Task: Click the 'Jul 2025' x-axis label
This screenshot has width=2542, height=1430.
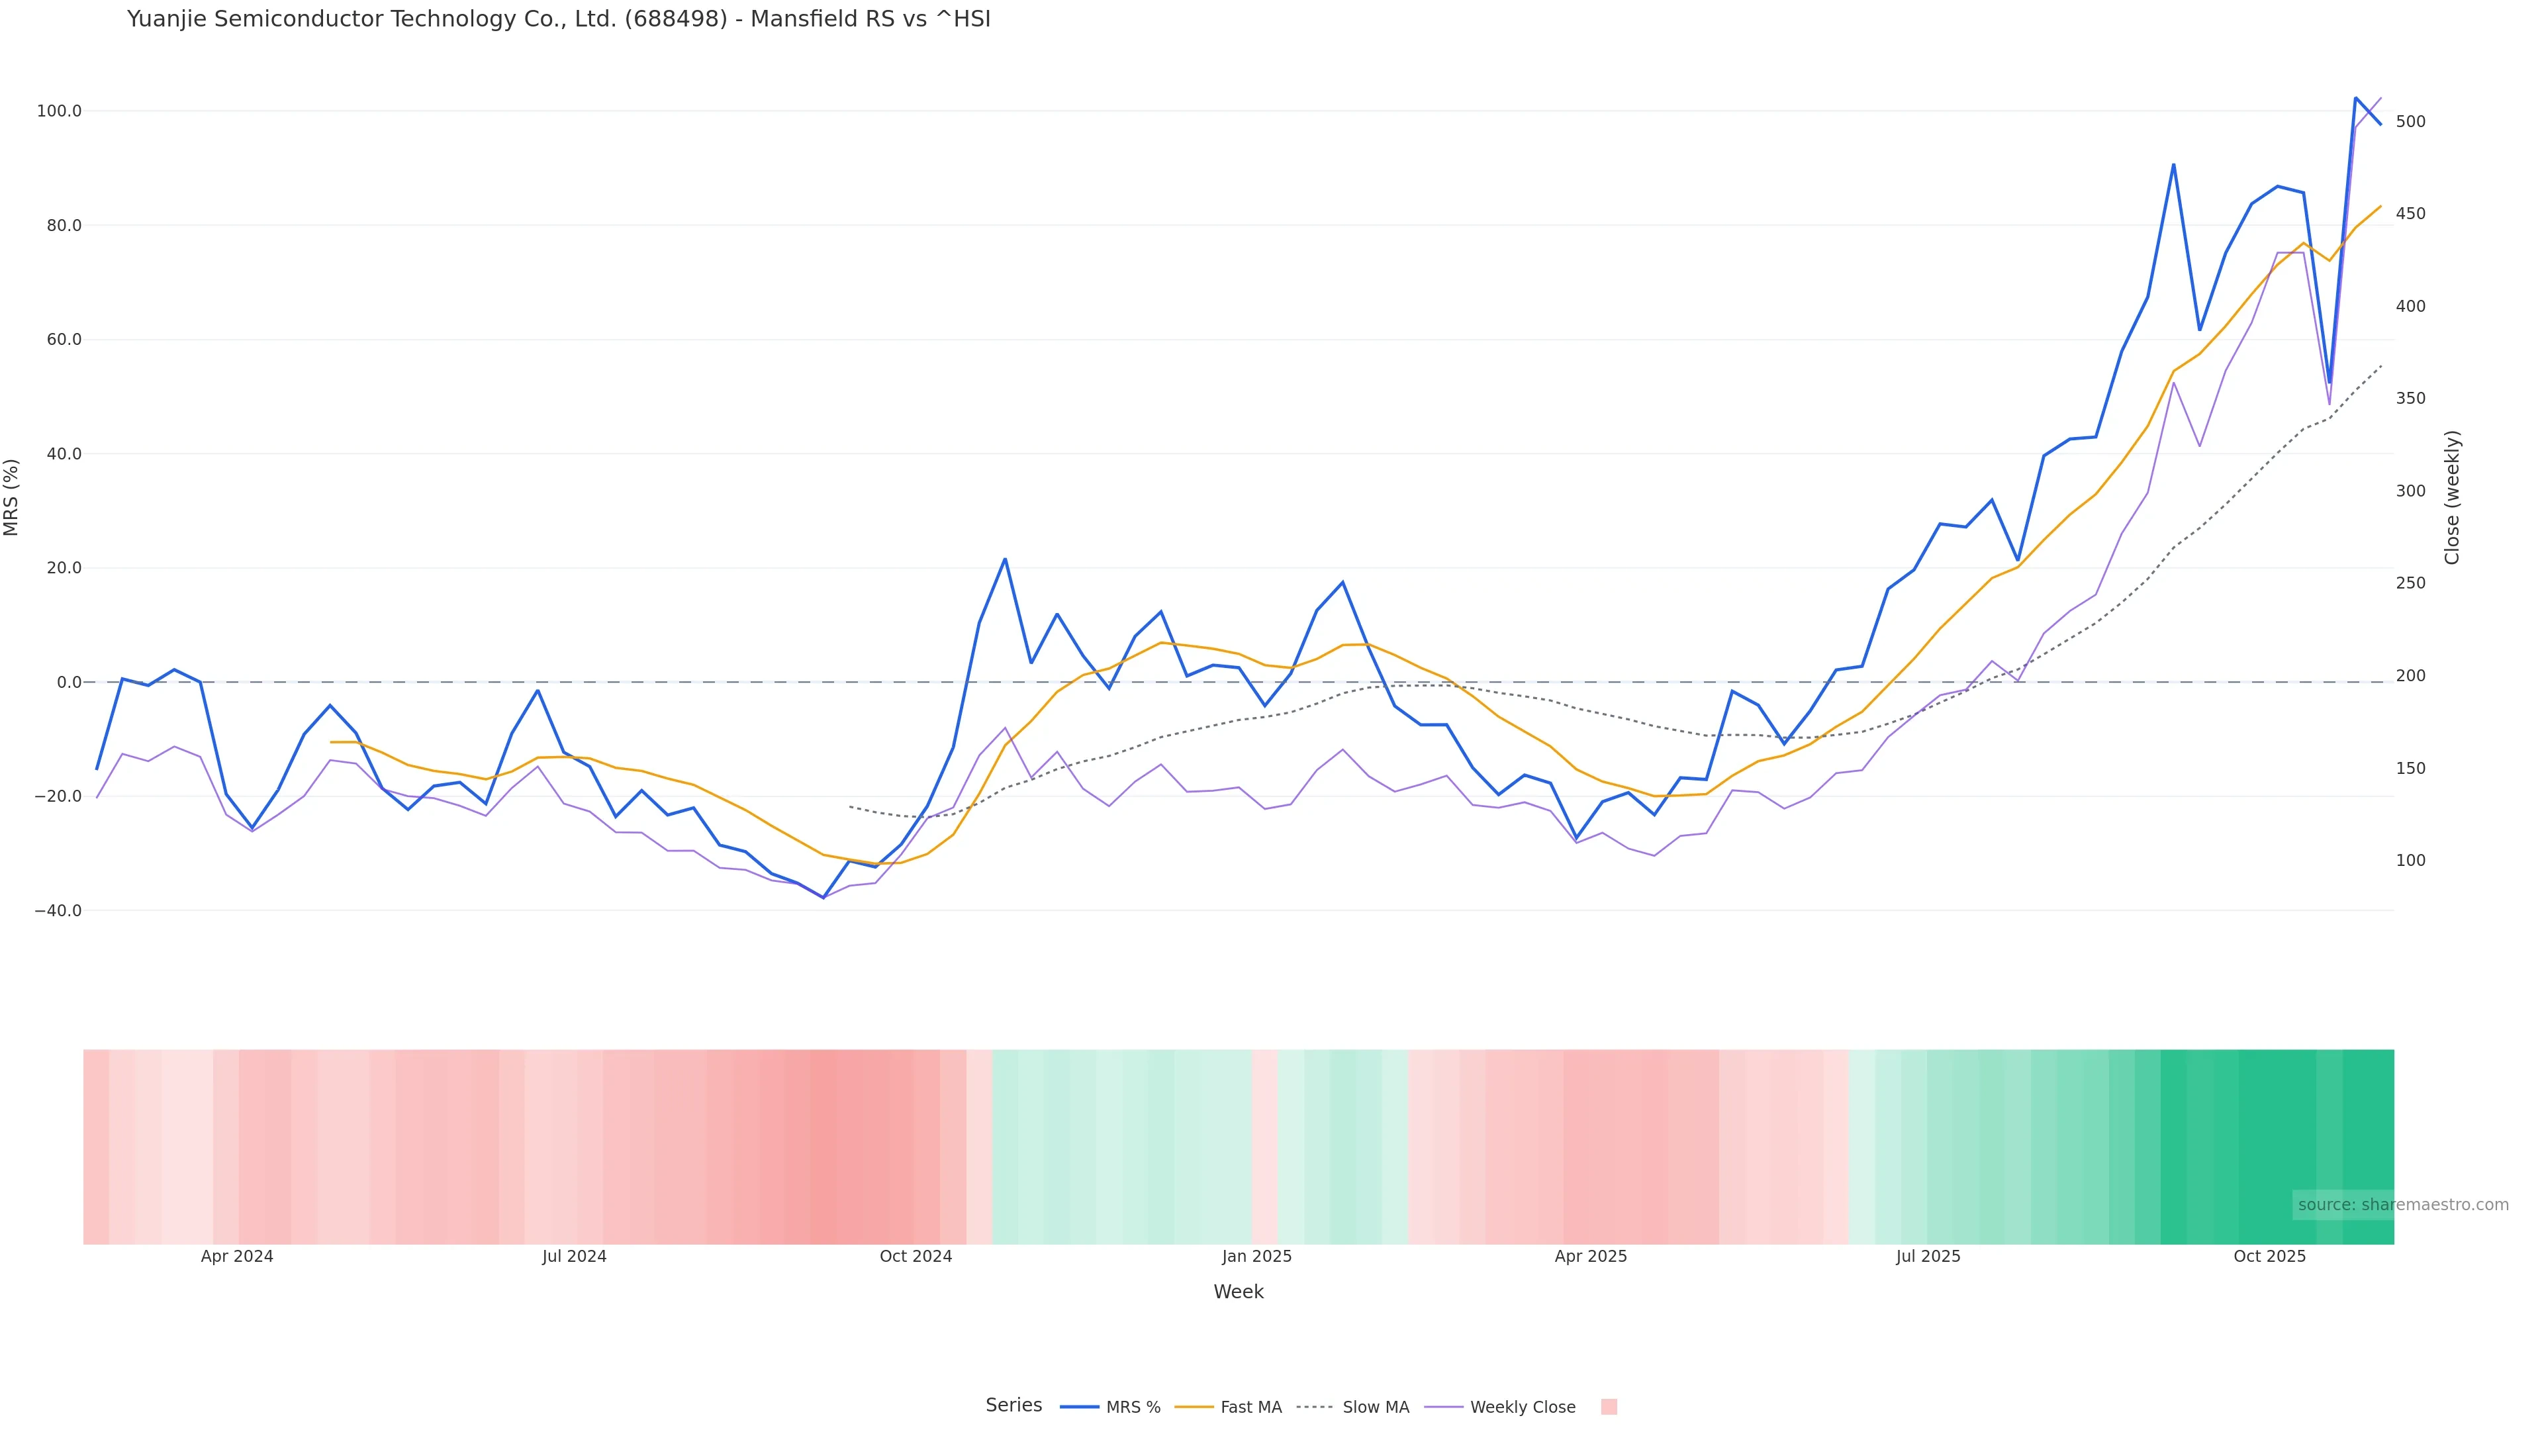Action: (x=1928, y=1257)
